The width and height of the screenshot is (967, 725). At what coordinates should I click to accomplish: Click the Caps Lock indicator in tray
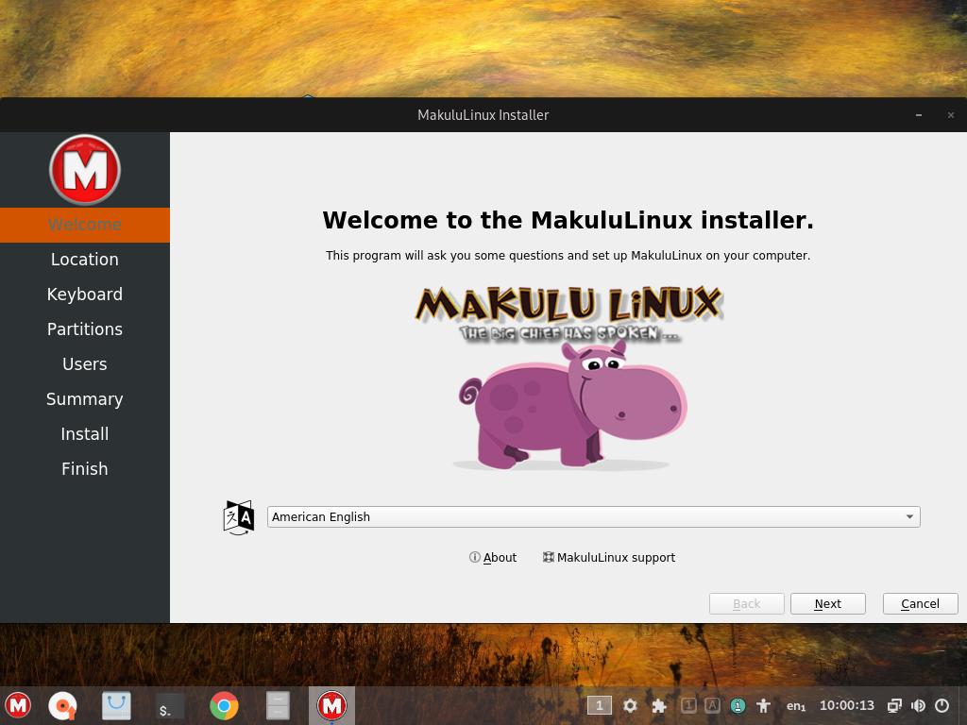coord(712,705)
